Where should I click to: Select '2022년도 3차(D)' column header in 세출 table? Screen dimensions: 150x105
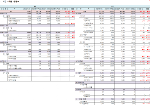pos(130,9)
